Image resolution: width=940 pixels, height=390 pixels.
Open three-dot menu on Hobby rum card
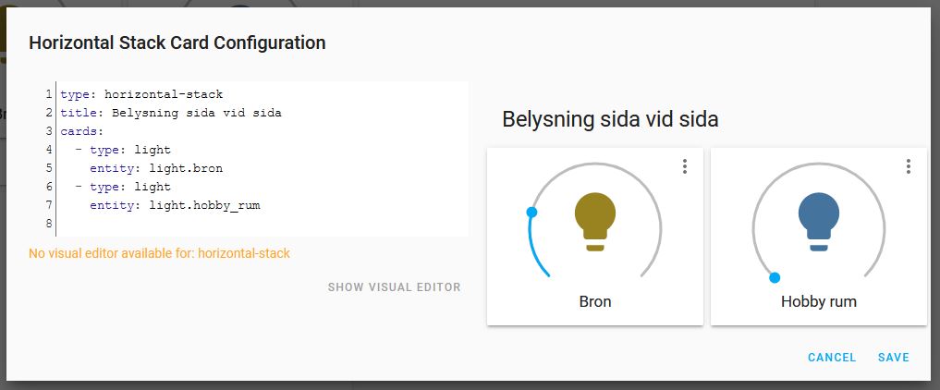click(x=909, y=166)
